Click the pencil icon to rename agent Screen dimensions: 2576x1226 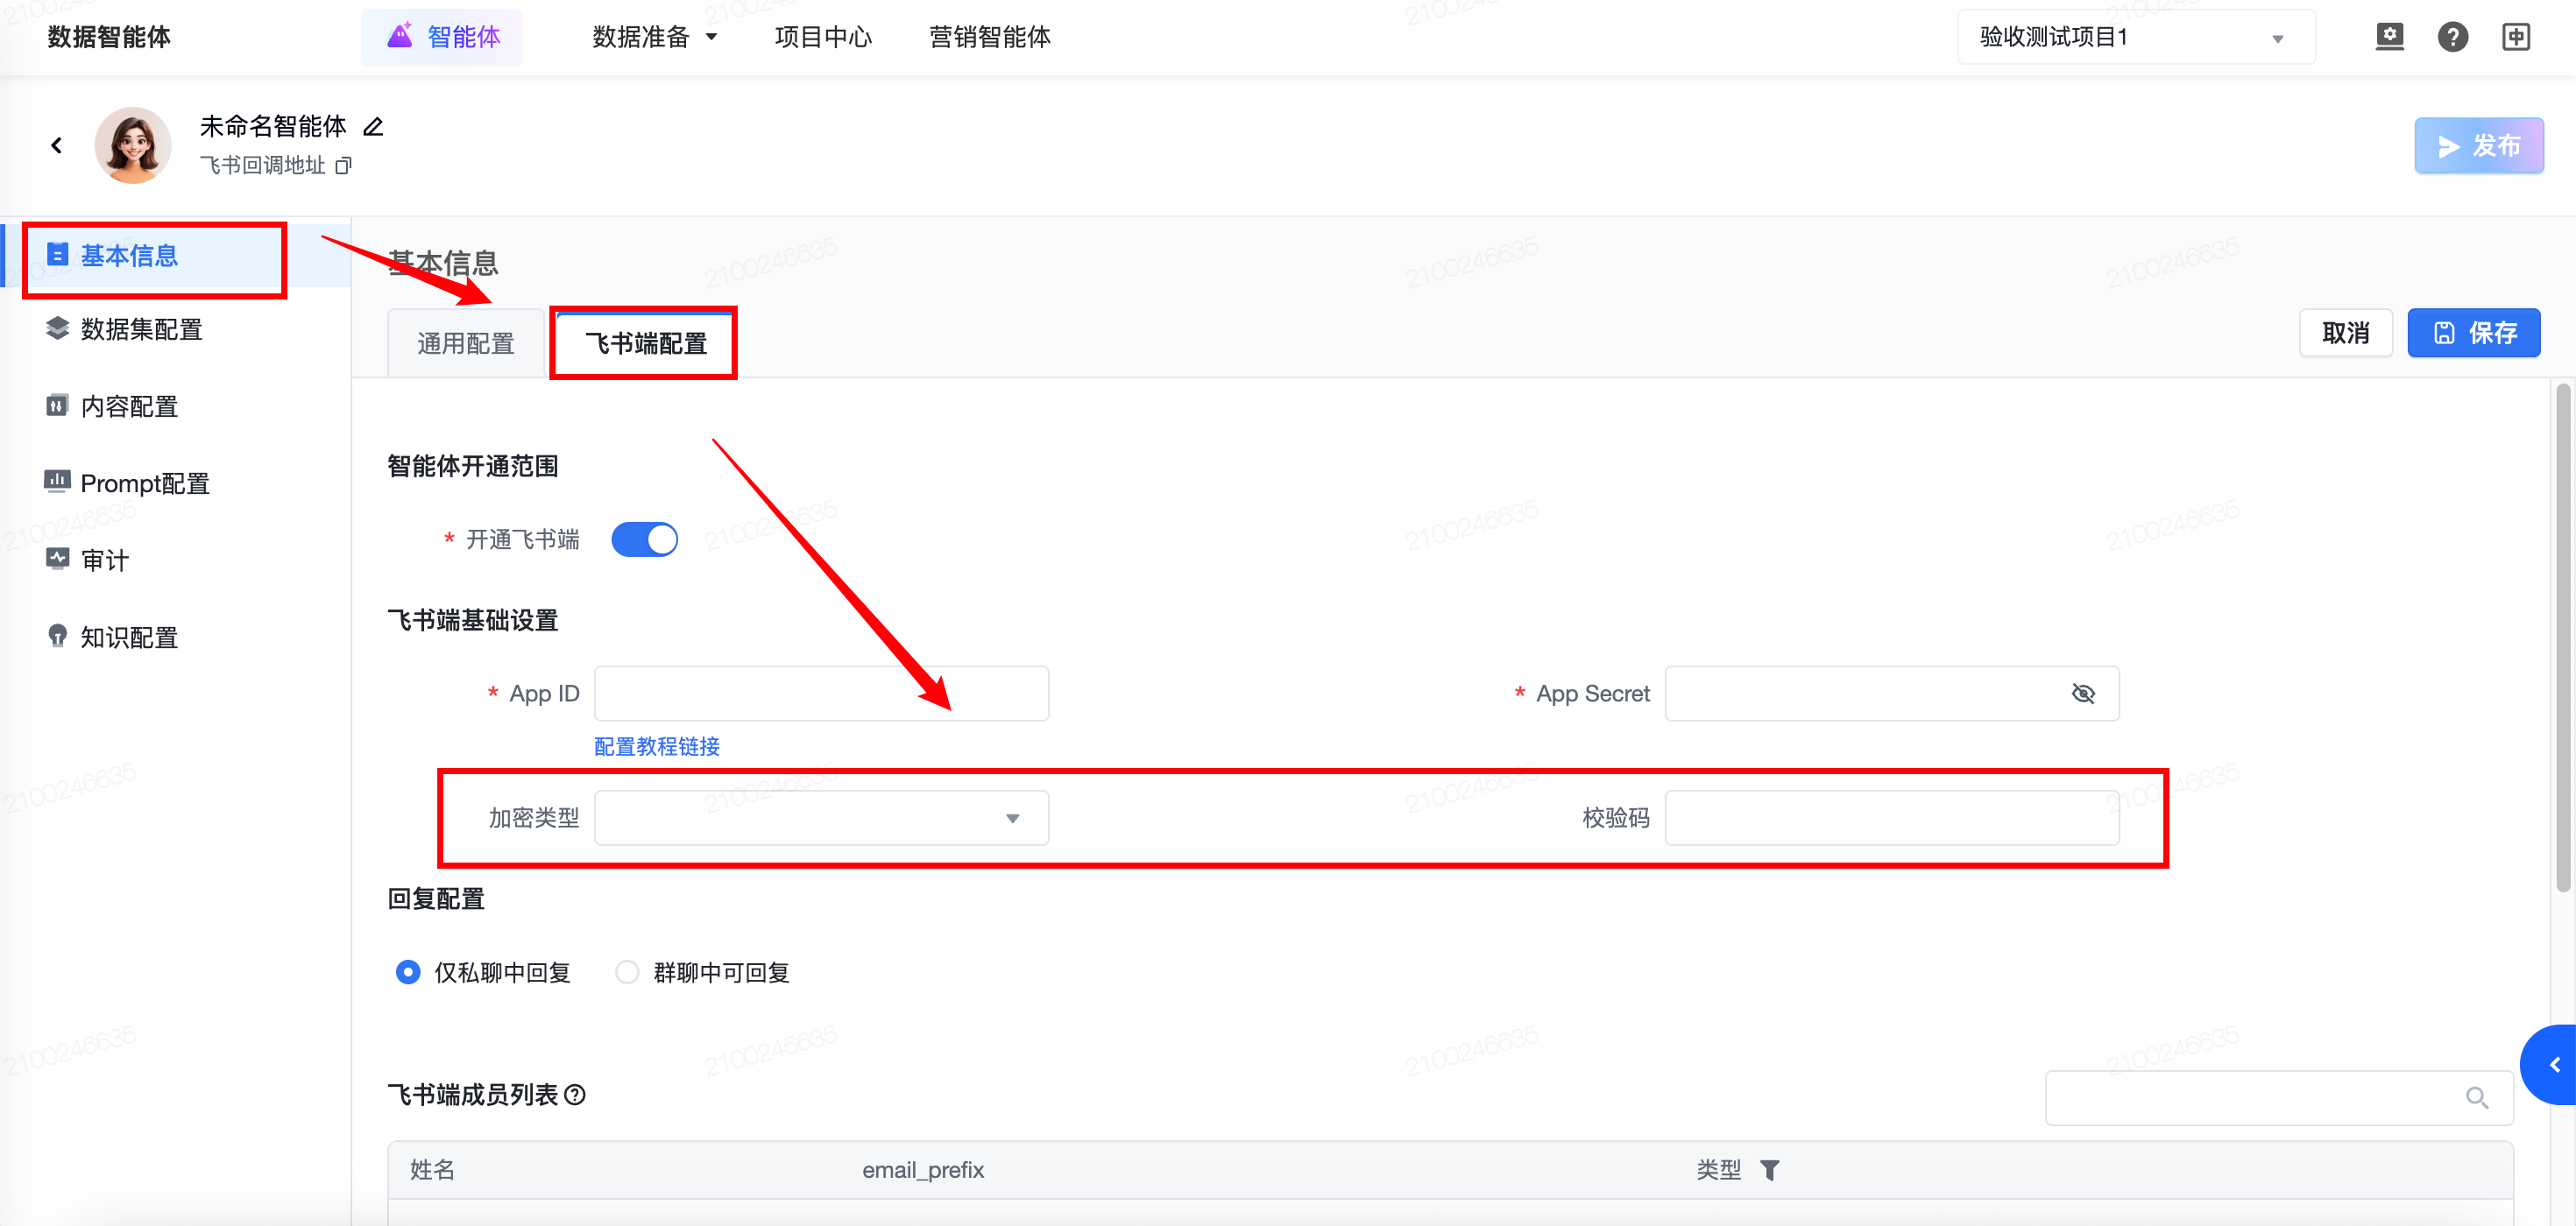point(373,127)
